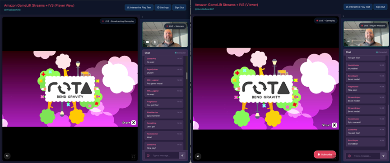The image size is (390, 163).
Task: Collapse the Player View side panel chevron
Action: pos(142,17)
